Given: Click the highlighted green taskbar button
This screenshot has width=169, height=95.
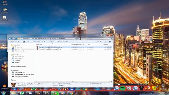Looking at the screenshot, I should 55,93.
